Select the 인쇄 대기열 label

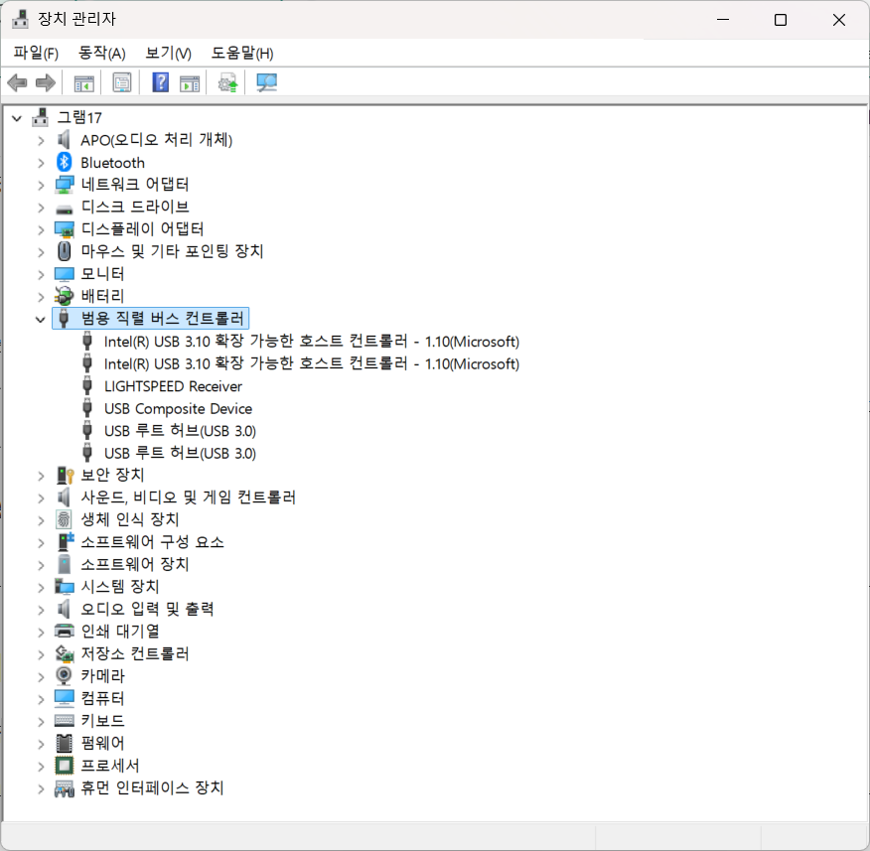[120, 631]
